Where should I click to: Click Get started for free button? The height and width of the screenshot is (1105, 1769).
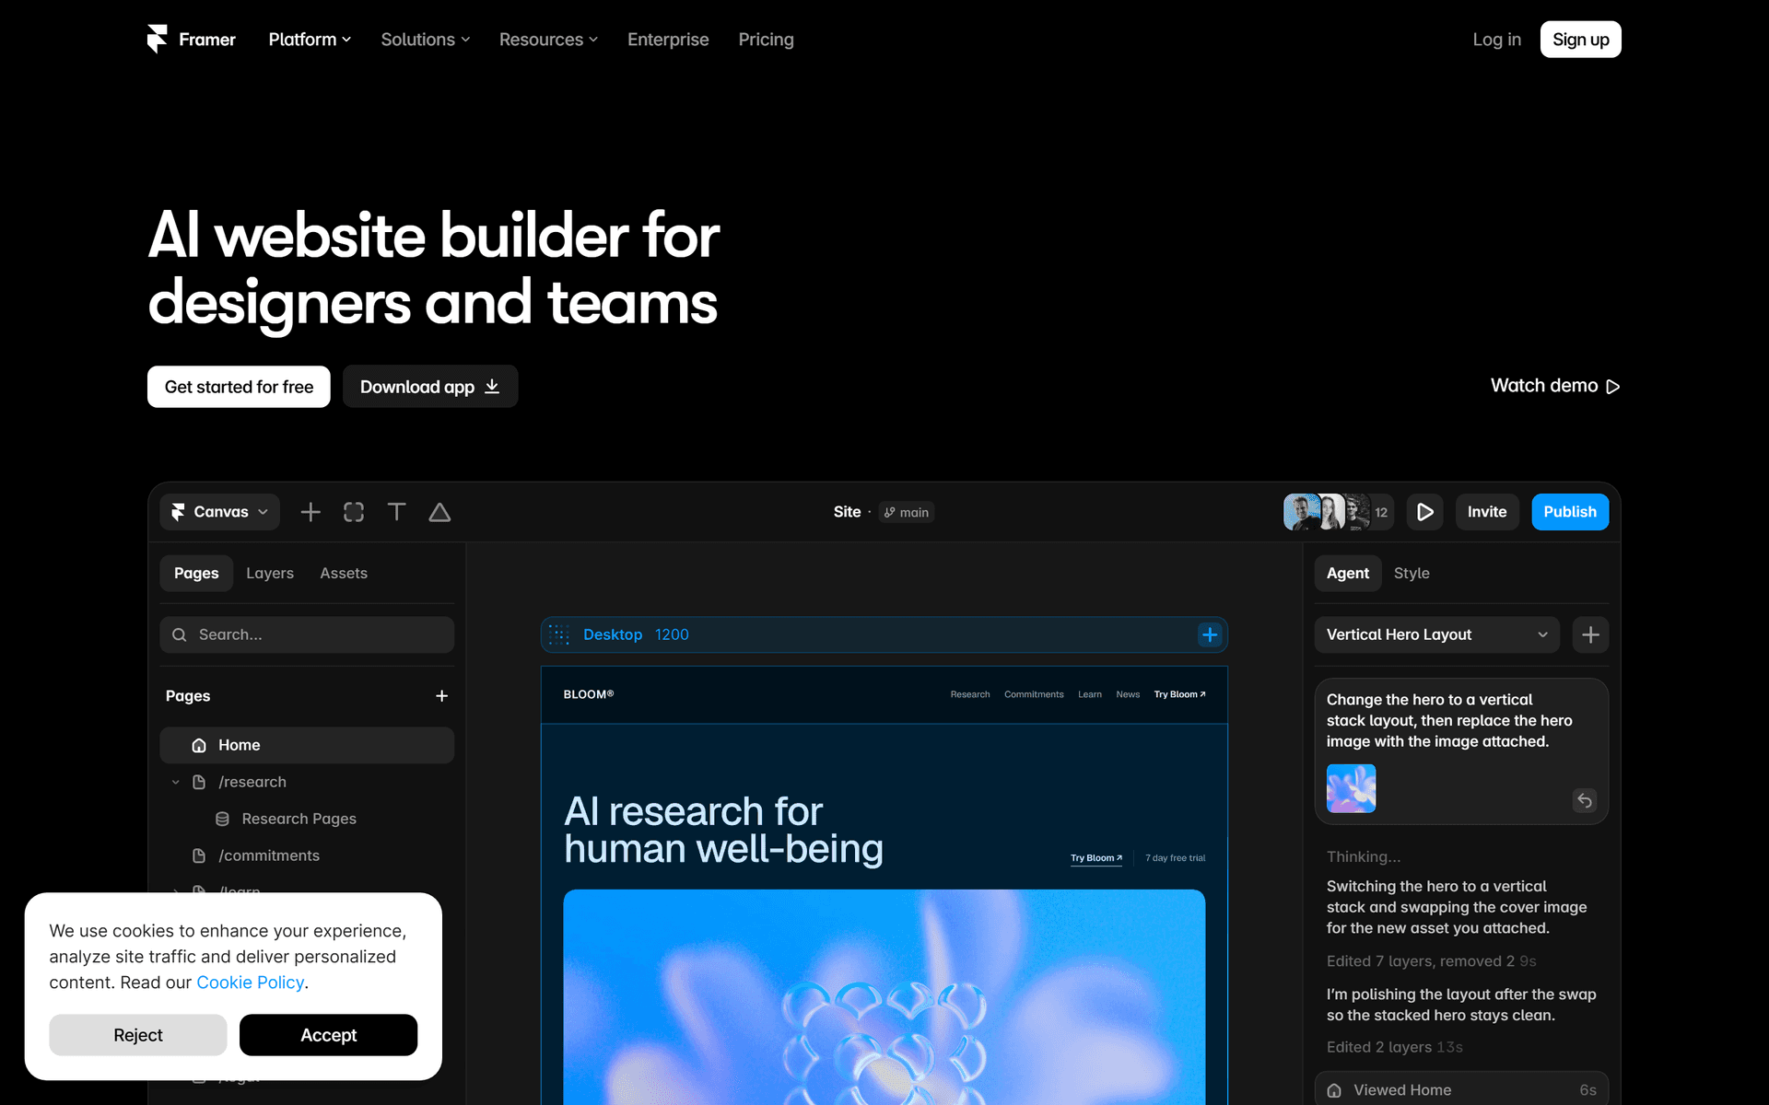[239, 387]
